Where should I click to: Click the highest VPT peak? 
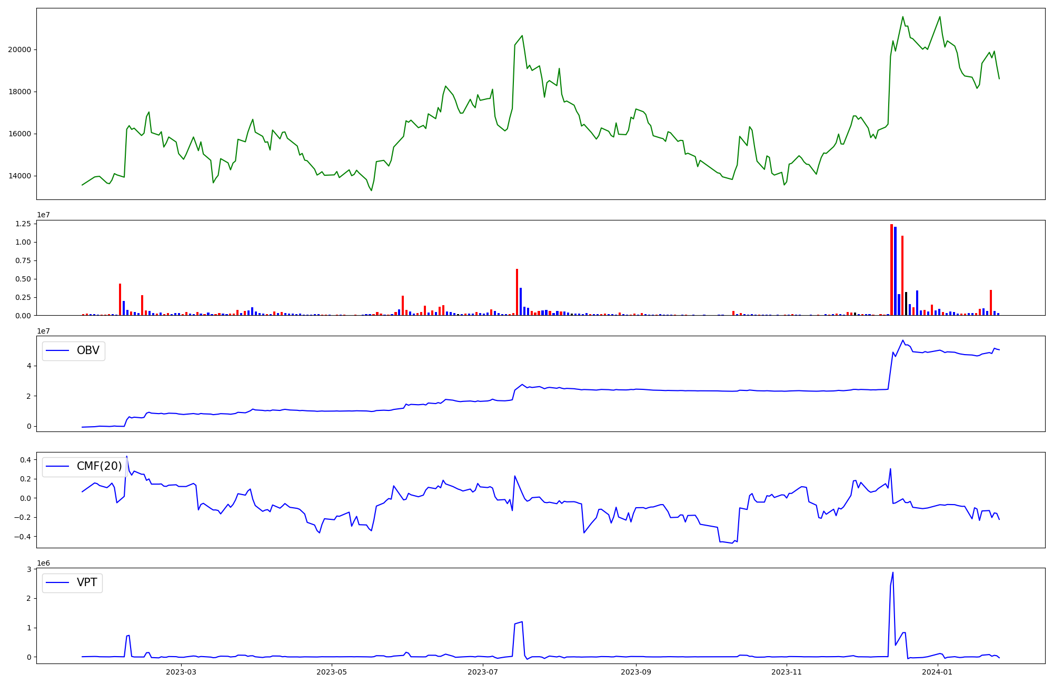point(892,573)
